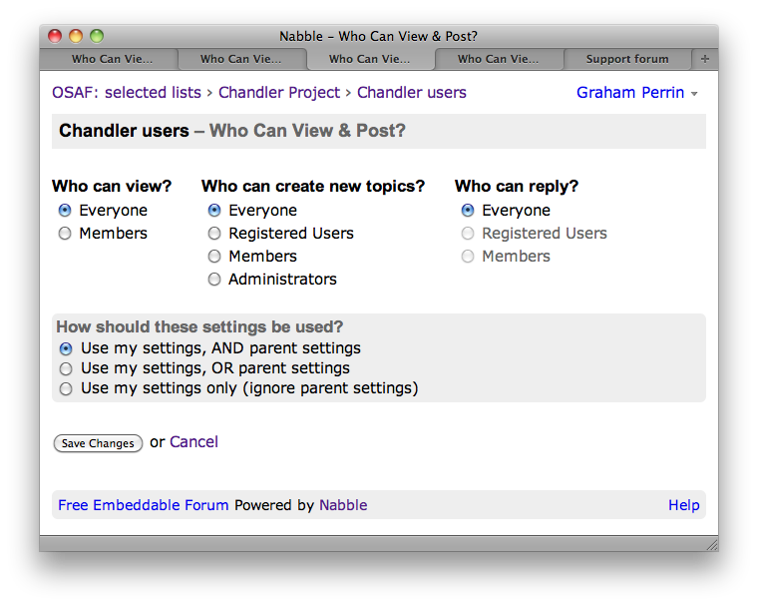
Task: Choose Administrators for creating new topics
Action: [214, 280]
